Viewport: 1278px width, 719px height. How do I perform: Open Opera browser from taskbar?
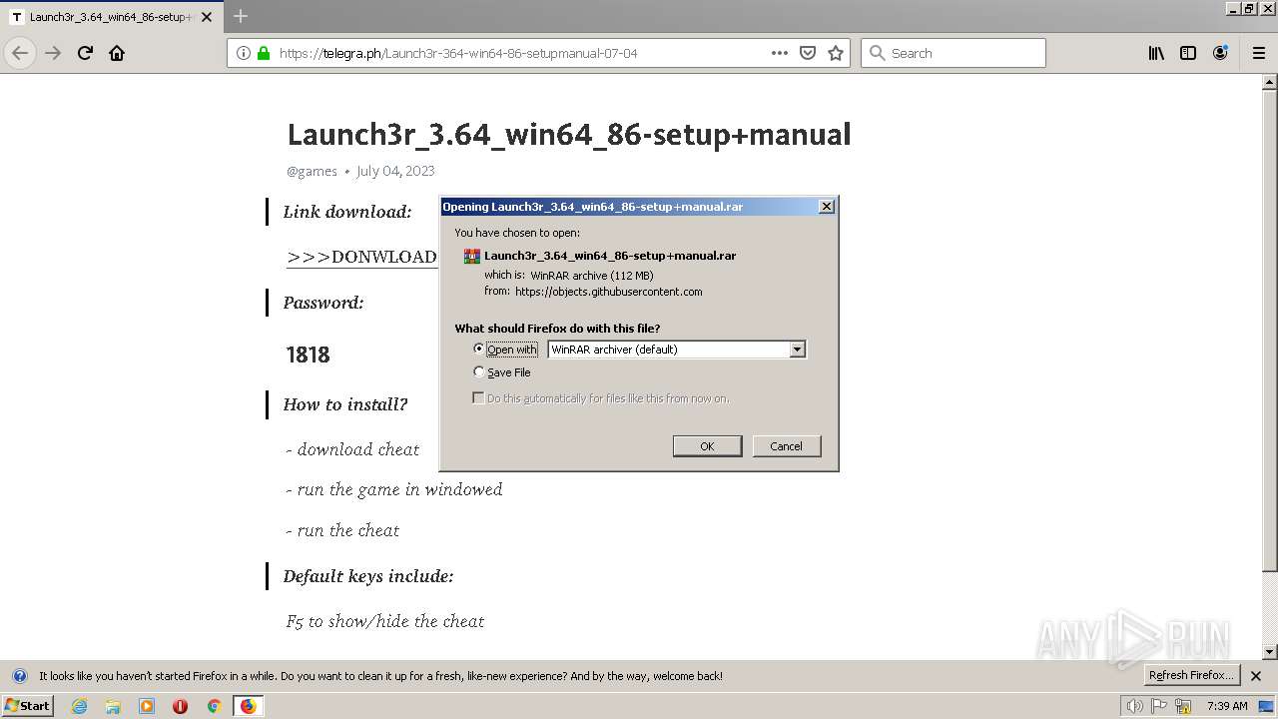coord(180,706)
